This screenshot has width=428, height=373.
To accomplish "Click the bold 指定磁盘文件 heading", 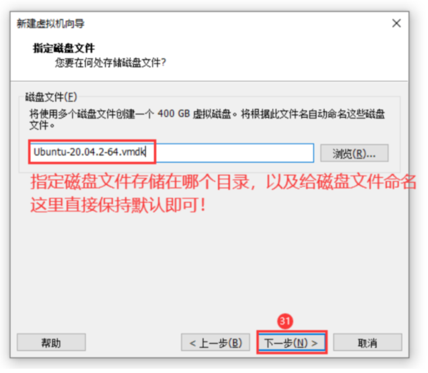I will pyautogui.click(x=64, y=48).
